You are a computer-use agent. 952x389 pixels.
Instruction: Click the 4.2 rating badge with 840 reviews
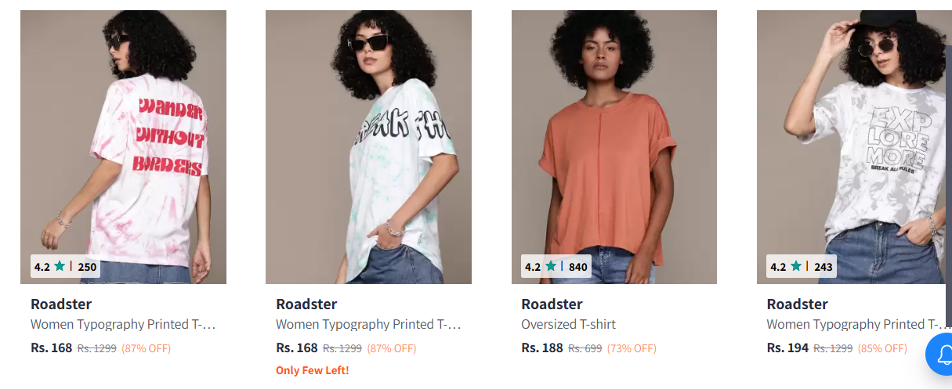pos(556,266)
